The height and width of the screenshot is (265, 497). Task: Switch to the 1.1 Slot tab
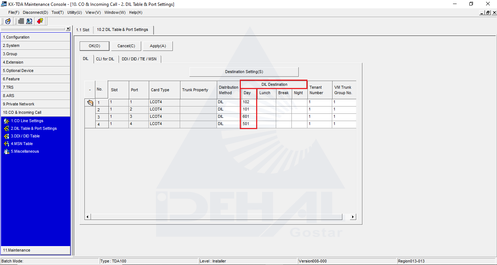[83, 30]
